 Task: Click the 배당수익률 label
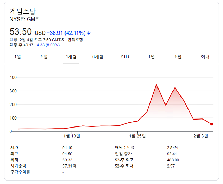tap(125, 148)
